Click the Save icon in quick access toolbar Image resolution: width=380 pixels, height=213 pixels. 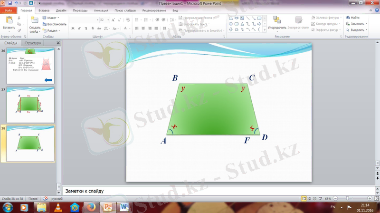(9, 3)
